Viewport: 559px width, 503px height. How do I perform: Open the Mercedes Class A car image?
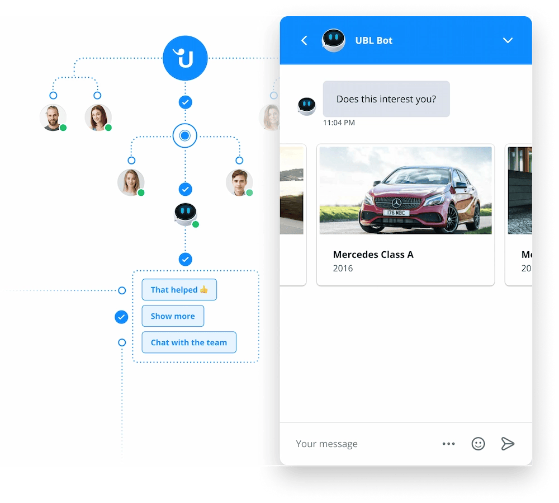click(405, 190)
